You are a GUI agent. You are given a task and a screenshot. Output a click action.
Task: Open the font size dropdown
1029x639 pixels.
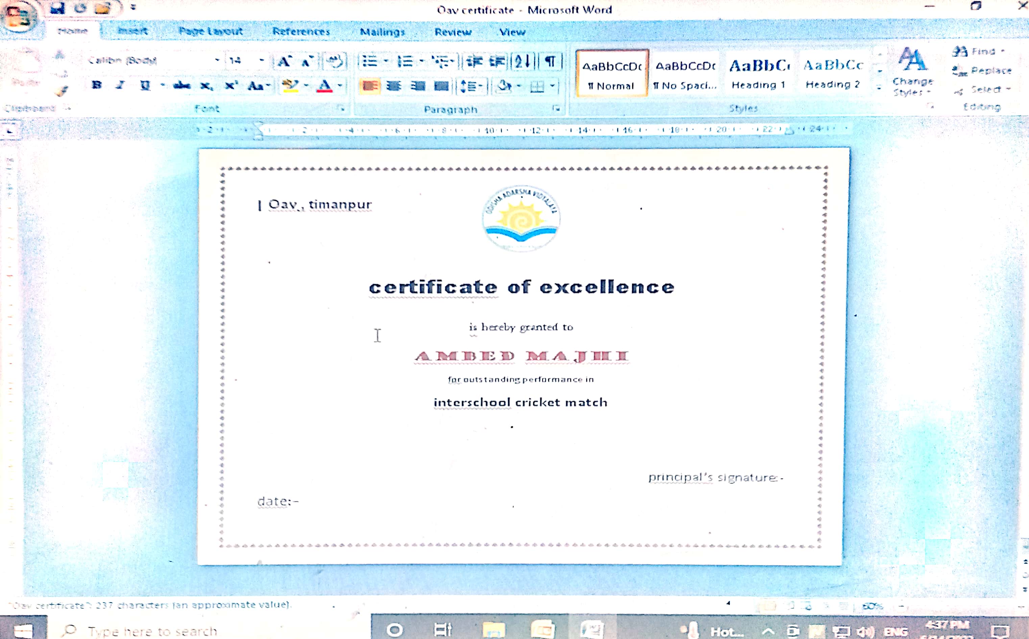coord(261,60)
